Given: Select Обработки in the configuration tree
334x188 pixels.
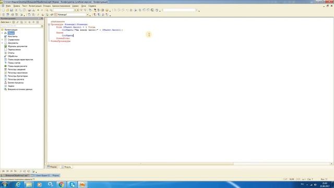Looking at the screenshot, I should 13,56.
